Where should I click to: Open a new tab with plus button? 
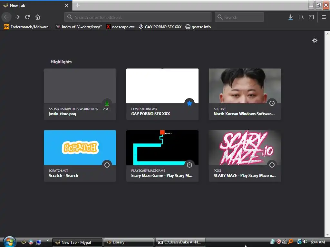tap(78, 5)
